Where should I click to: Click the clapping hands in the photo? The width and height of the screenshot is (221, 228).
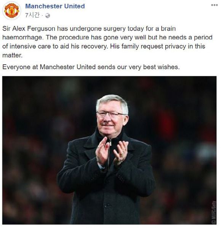pyautogui.click(x=112, y=153)
